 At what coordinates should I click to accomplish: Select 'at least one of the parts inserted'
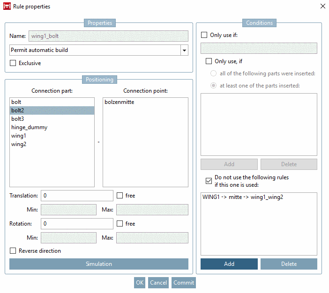pyautogui.click(x=214, y=86)
